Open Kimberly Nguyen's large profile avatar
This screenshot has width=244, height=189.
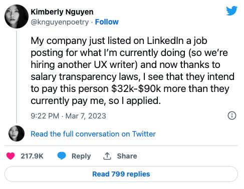coord(17,16)
